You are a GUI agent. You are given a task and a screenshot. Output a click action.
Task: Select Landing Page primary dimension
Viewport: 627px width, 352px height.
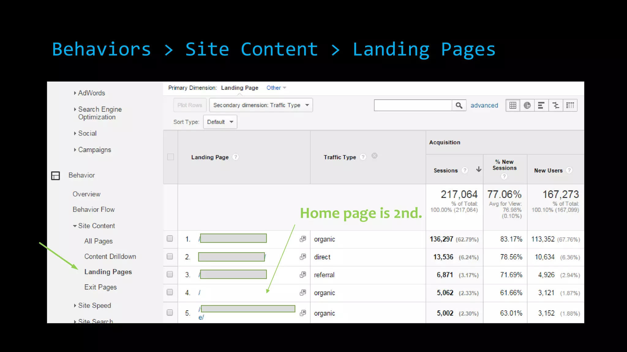(x=240, y=88)
